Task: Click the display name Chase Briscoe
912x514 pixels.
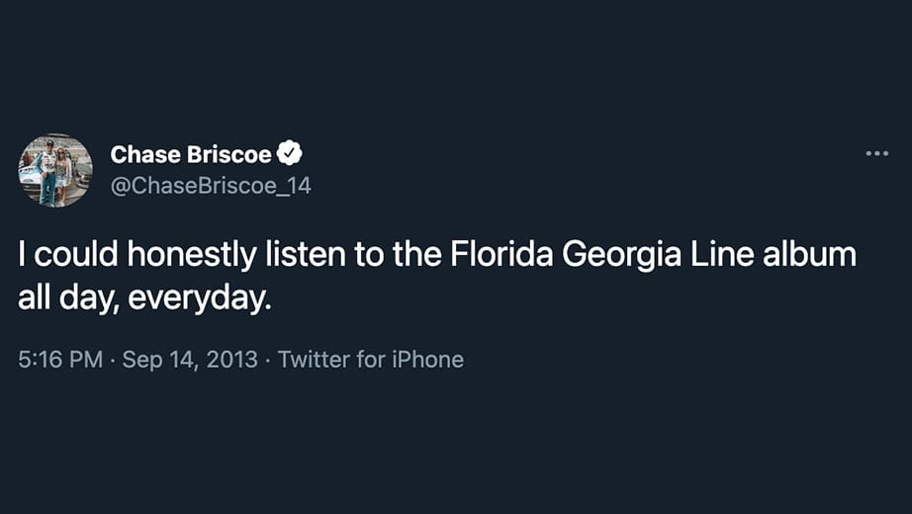Action: tap(191, 154)
